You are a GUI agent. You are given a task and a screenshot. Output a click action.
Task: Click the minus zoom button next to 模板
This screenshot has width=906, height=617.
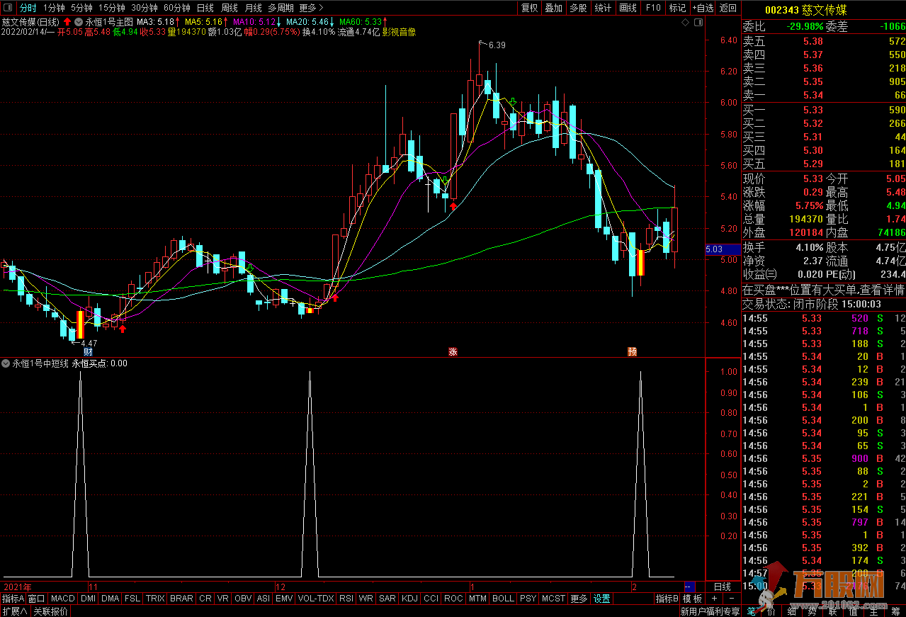[731, 599]
